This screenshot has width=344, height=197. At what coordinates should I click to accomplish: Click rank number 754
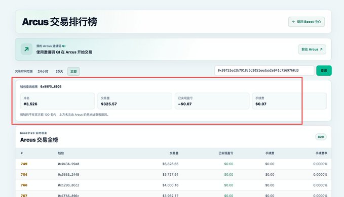coord(24,174)
